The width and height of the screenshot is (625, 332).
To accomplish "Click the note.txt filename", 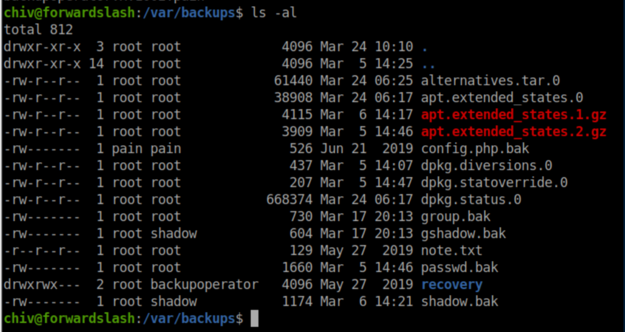I will pyautogui.click(x=451, y=251).
